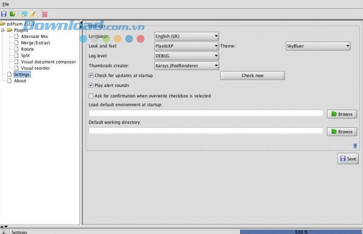This screenshot has width=363, height=234.
Task: Click the red power exit toolbar icon
Action: tap(44, 14)
